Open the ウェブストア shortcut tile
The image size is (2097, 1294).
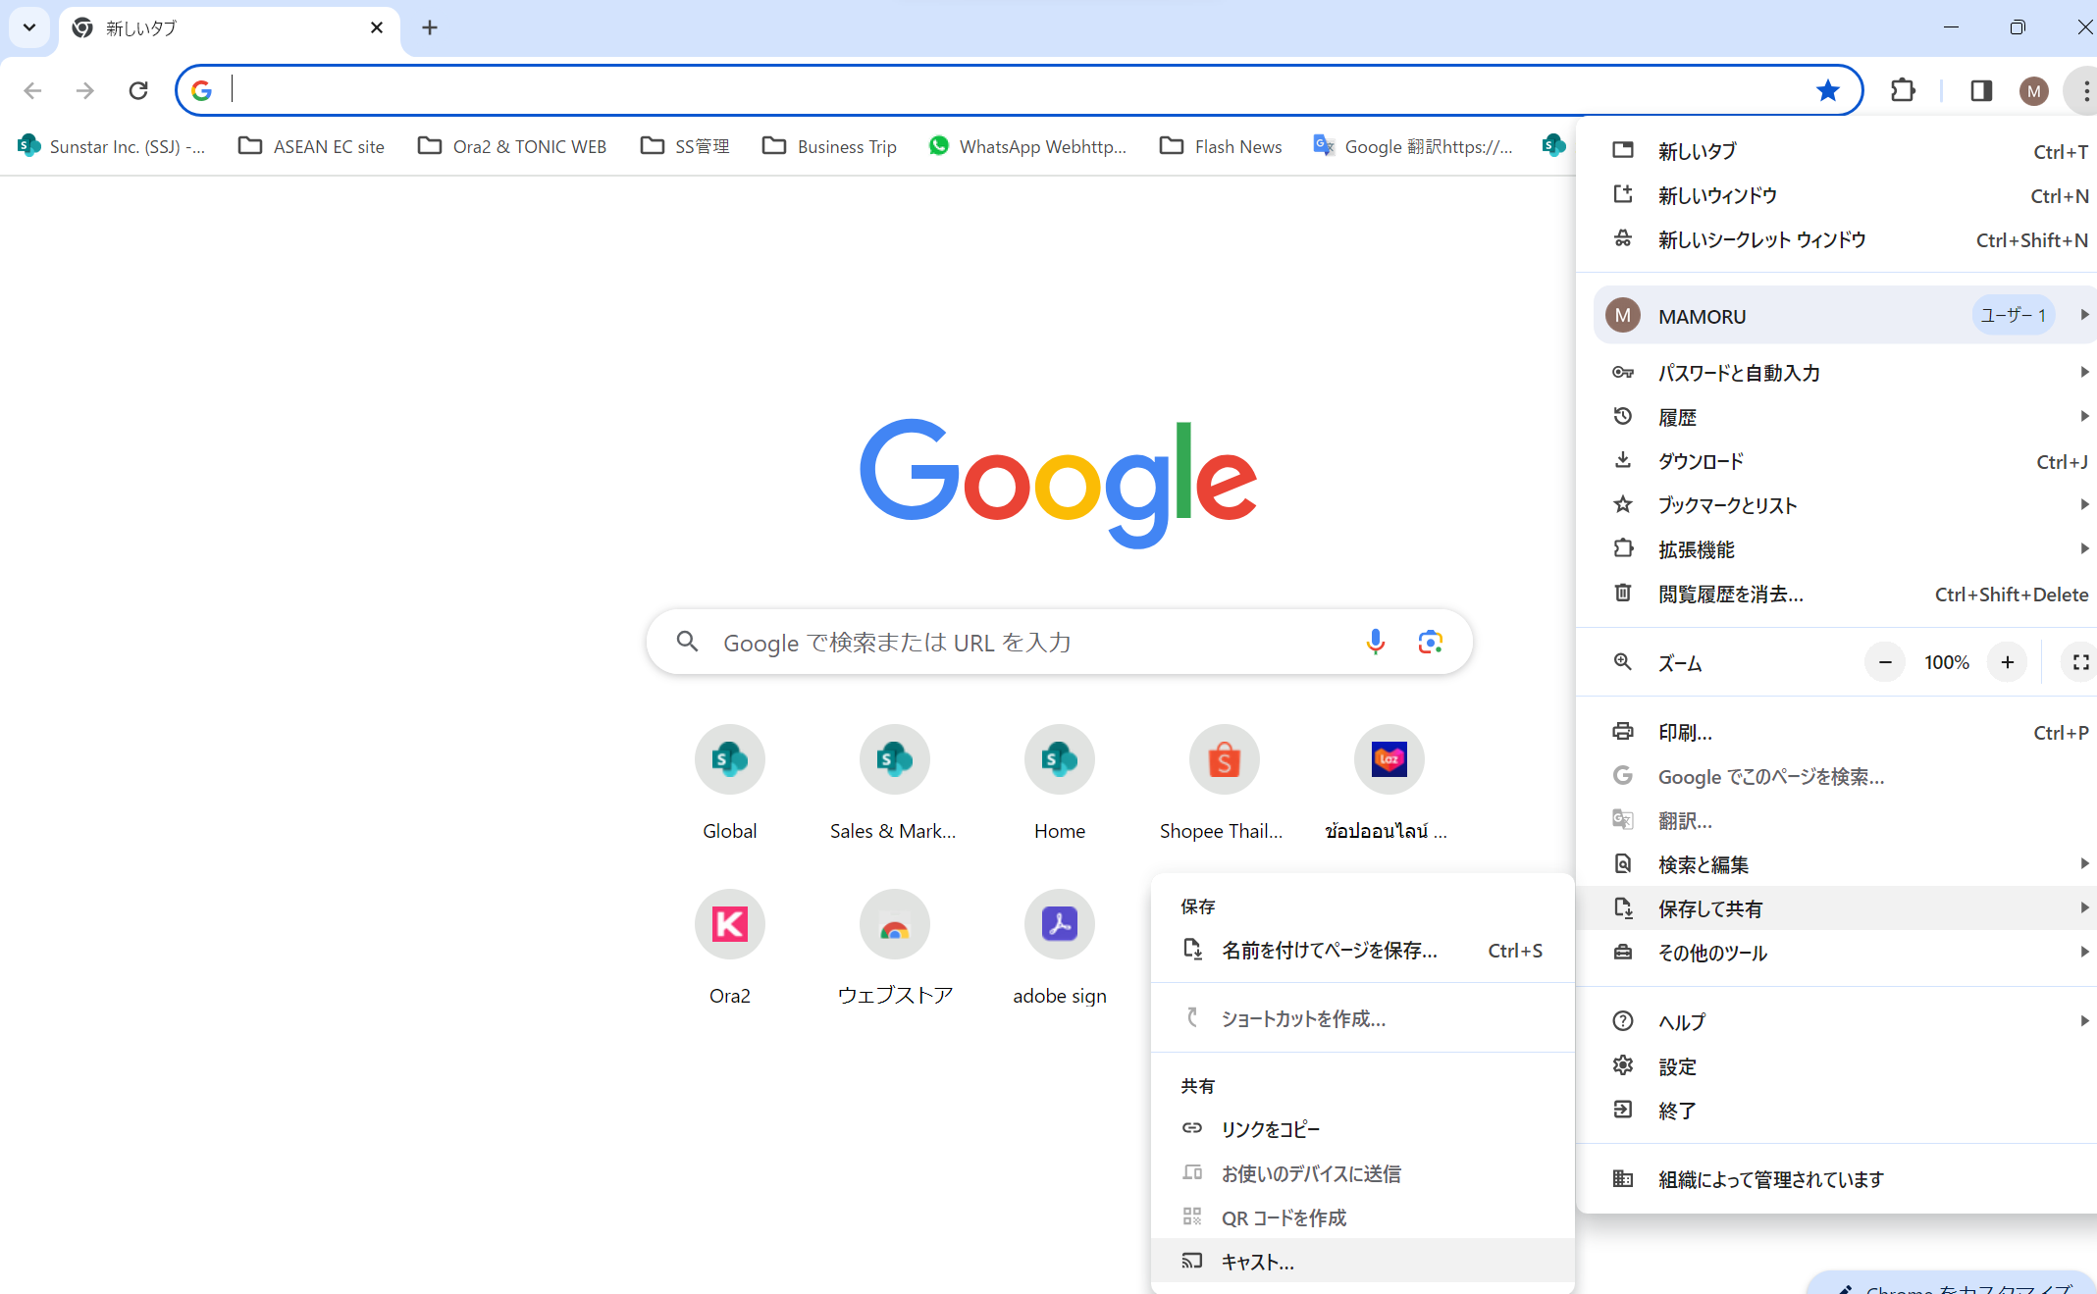895,948
